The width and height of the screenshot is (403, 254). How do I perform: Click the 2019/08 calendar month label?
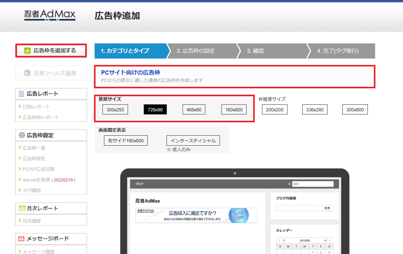point(305,241)
